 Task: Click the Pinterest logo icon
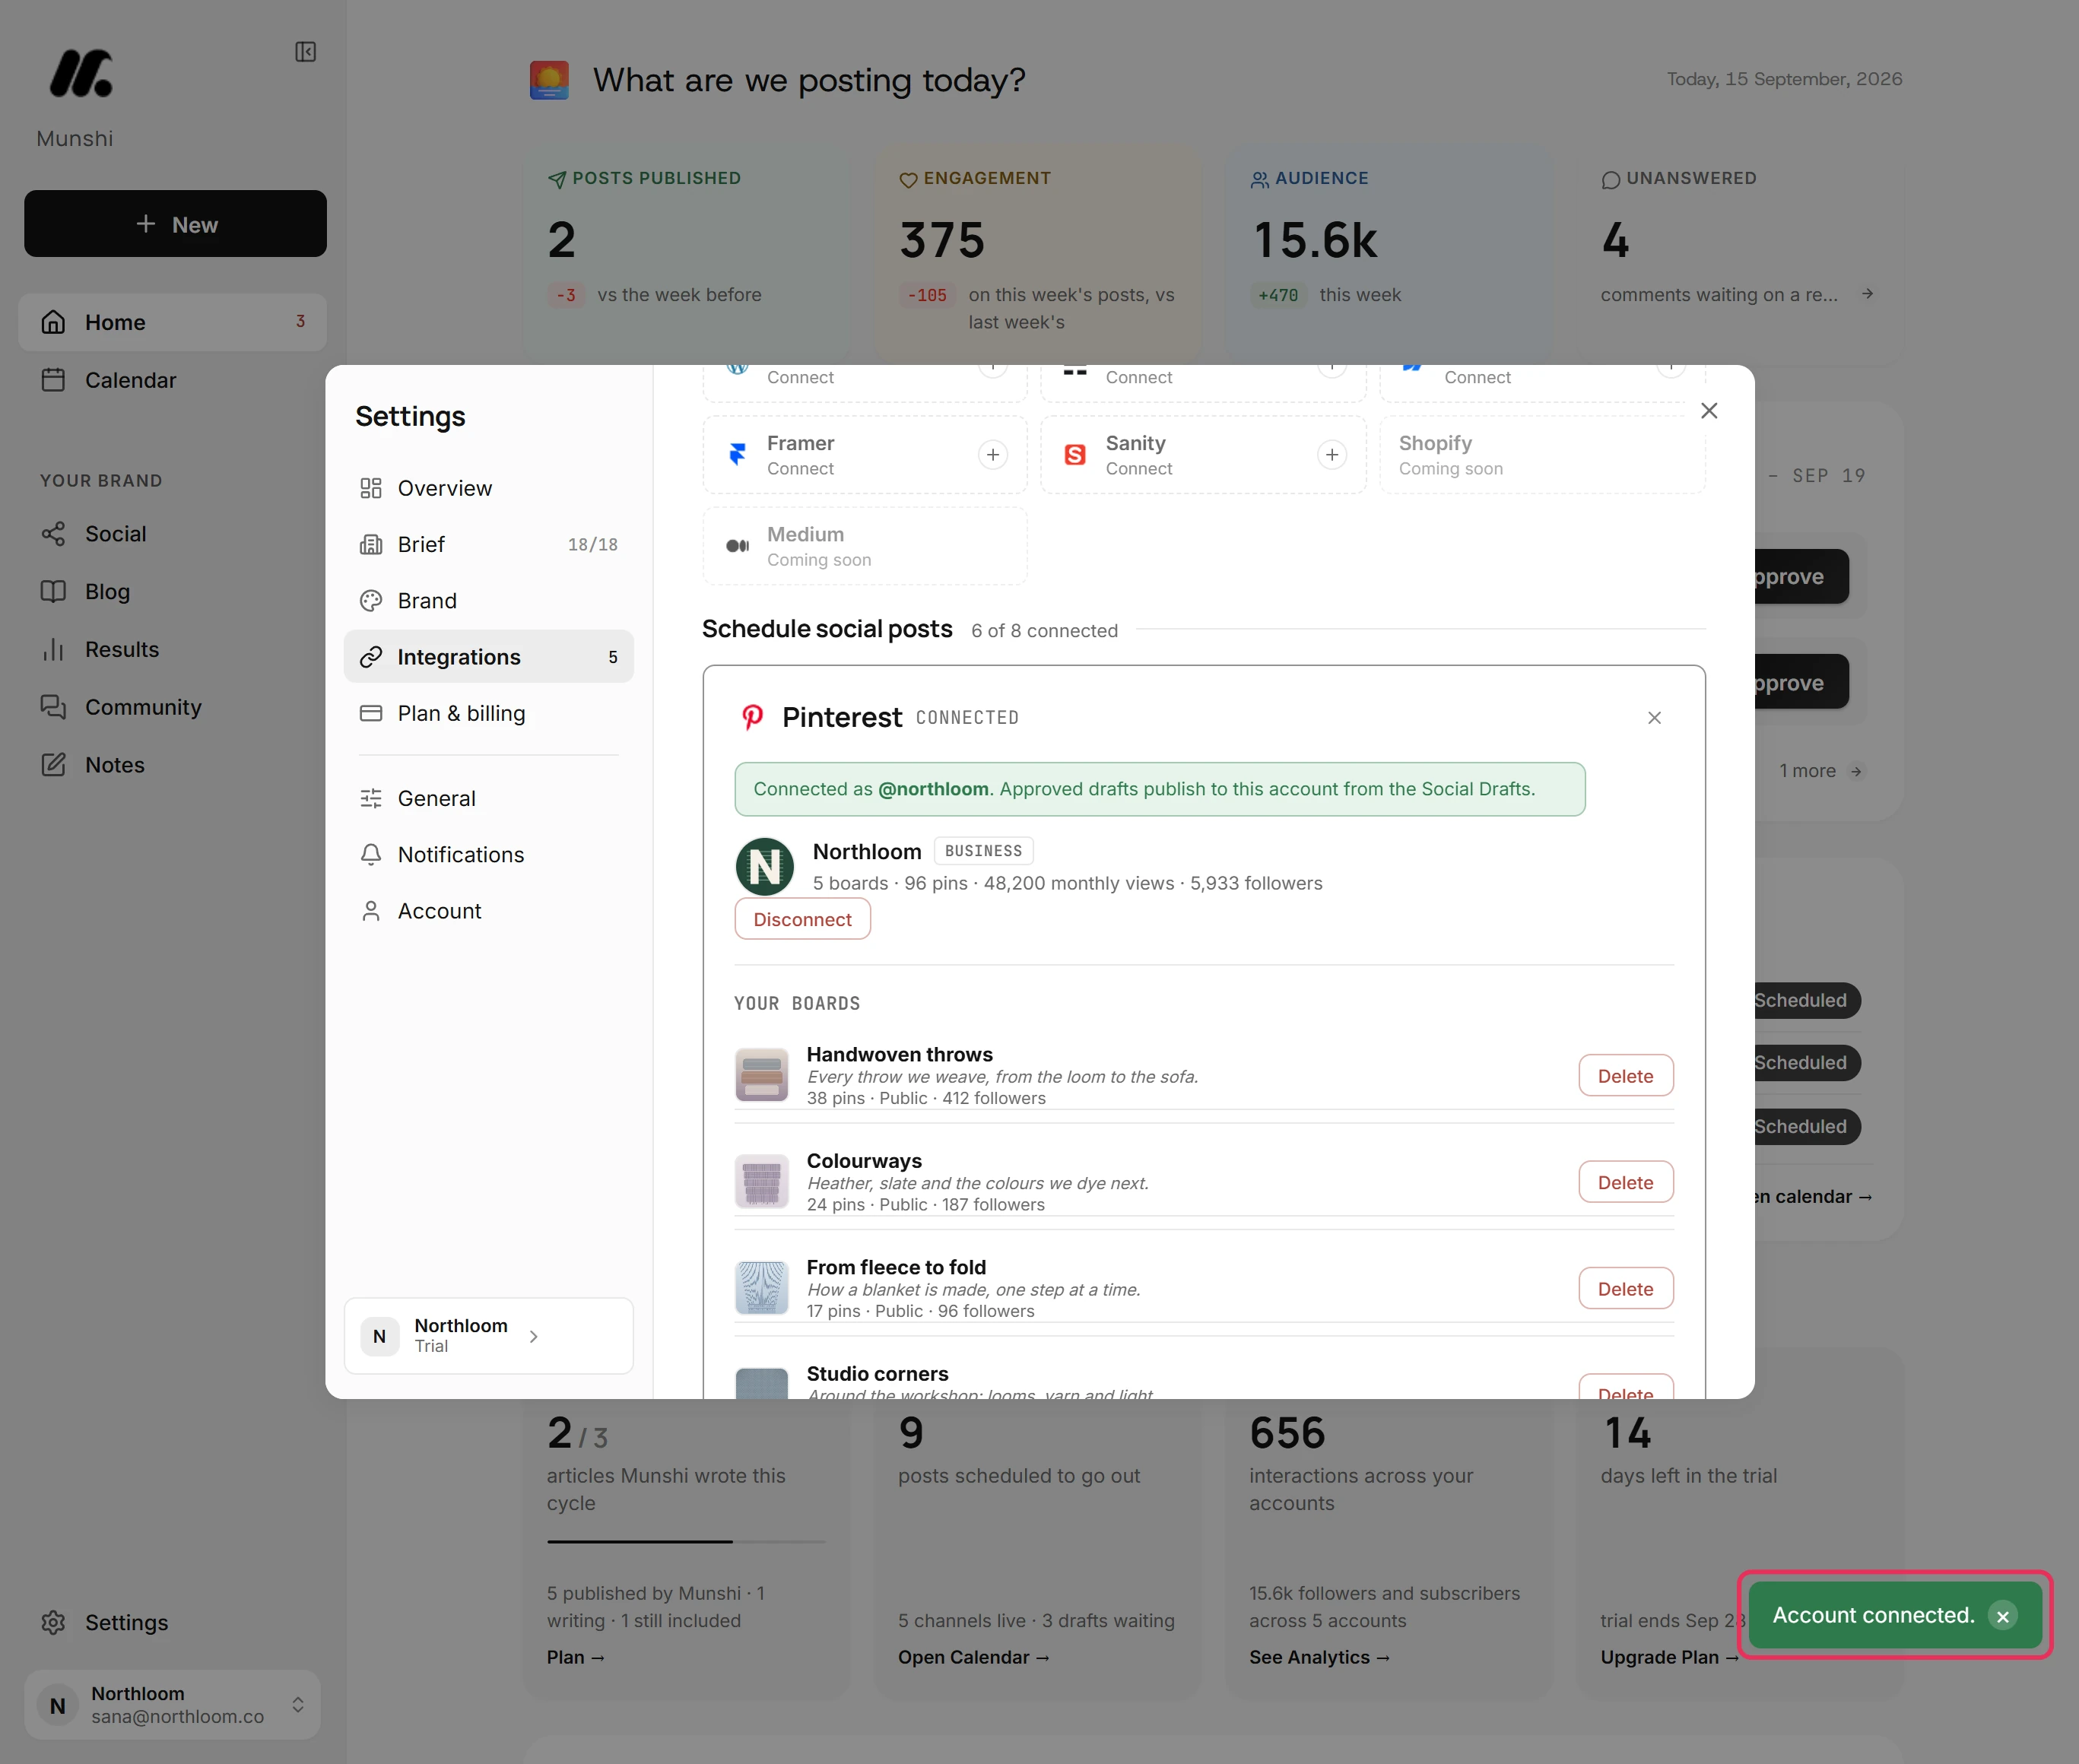click(x=752, y=717)
